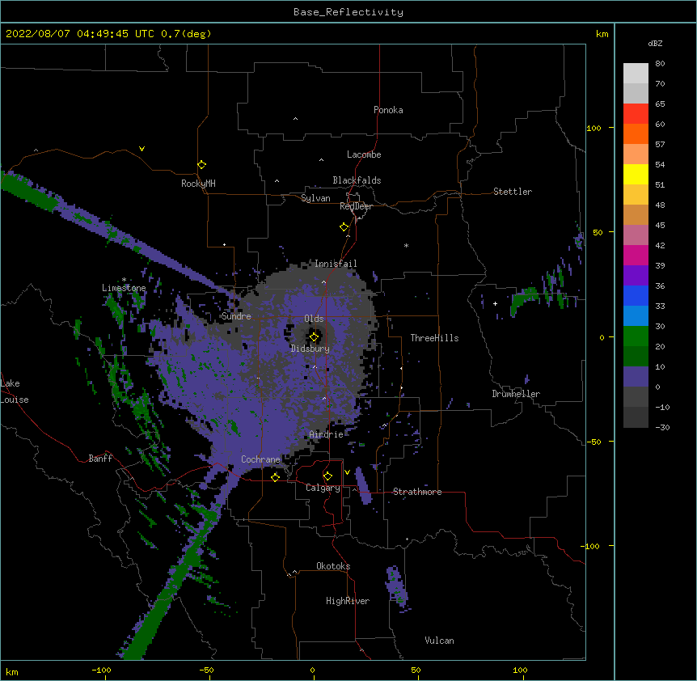This screenshot has width=697, height=681.
Task: Click the Banff label on the map
Action: point(100,459)
